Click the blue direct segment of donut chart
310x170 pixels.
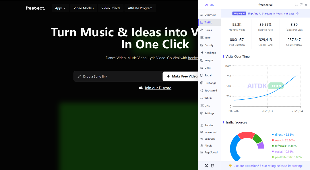coord(233,148)
